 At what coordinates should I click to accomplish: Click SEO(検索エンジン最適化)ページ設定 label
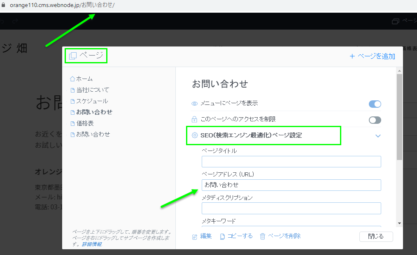click(x=251, y=135)
